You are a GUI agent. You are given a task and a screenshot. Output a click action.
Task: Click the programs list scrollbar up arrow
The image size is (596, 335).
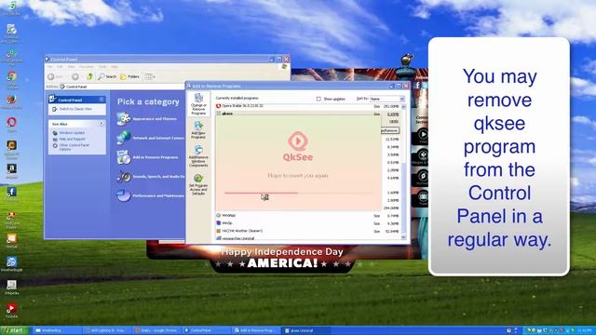click(x=403, y=107)
